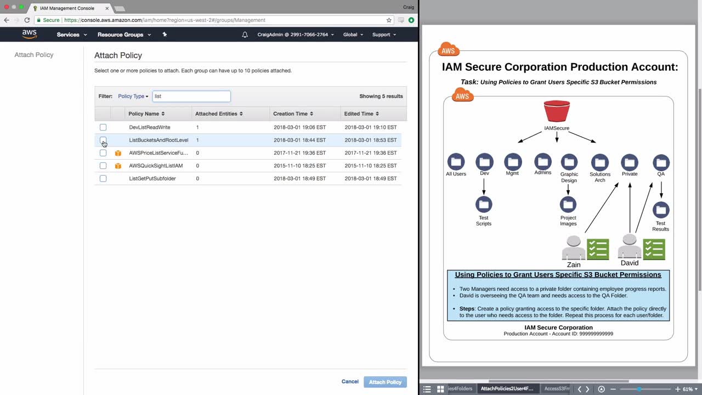The width and height of the screenshot is (702, 395).
Task: Click the AWS managed policy icon for AWSQuickSightListIAM
Action: (118, 166)
